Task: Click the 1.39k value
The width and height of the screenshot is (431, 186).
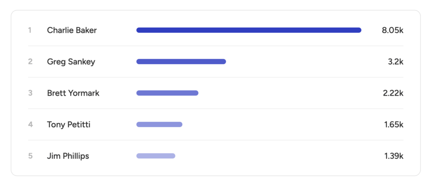Action: pyautogui.click(x=394, y=156)
